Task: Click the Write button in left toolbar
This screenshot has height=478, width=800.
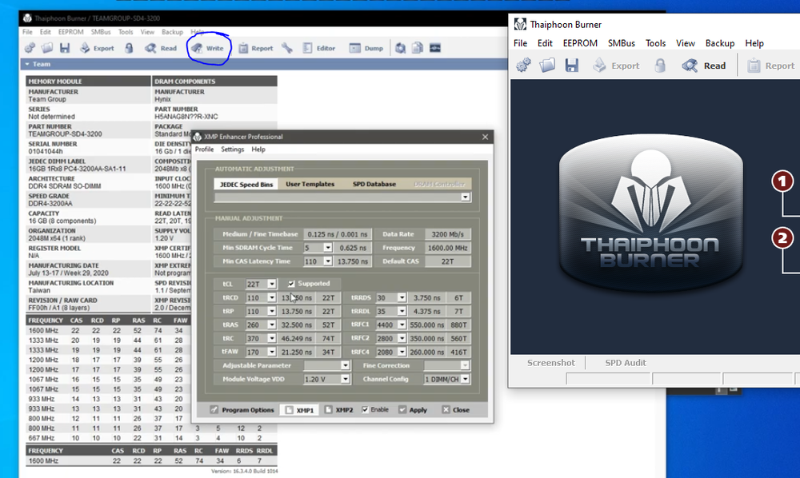Action: coord(208,48)
